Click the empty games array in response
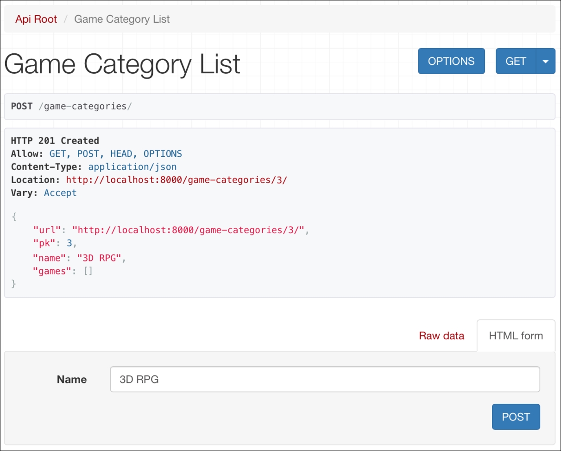Screen dimensions: 561x451 [88, 271]
